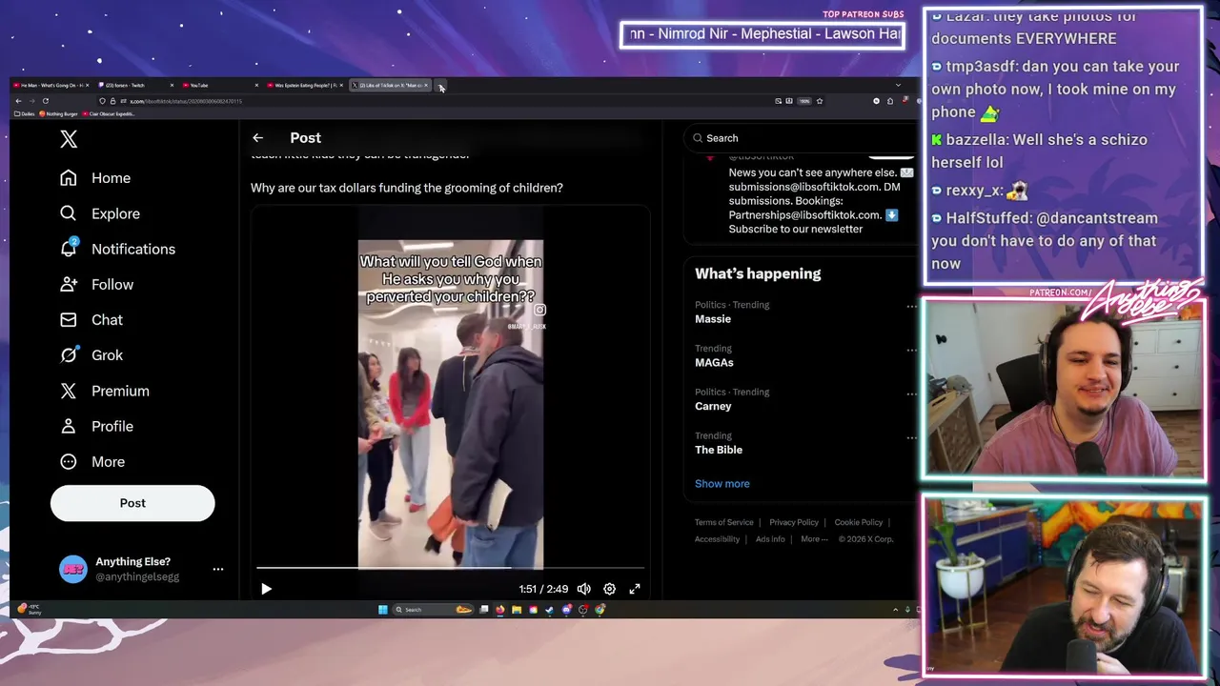The height and width of the screenshot is (686, 1220).
Task: Close the Libs of TikTok tab
Action: click(426, 86)
